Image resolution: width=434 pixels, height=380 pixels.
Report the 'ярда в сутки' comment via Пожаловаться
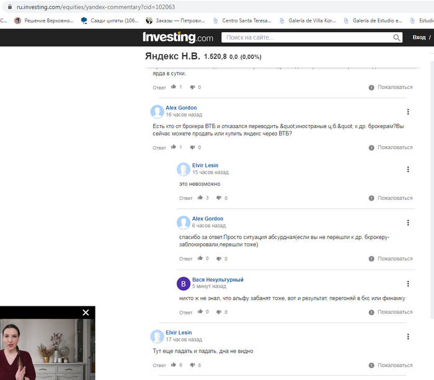(x=391, y=87)
